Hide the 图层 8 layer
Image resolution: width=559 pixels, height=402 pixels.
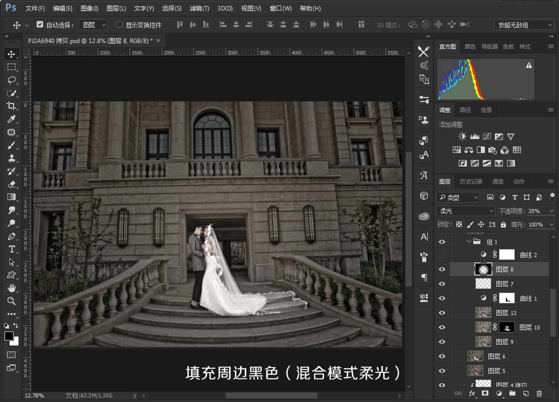click(x=442, y=269)
